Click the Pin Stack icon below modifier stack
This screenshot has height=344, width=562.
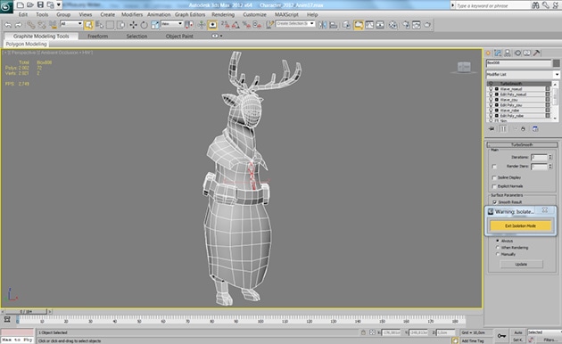[x=492, y=129]
